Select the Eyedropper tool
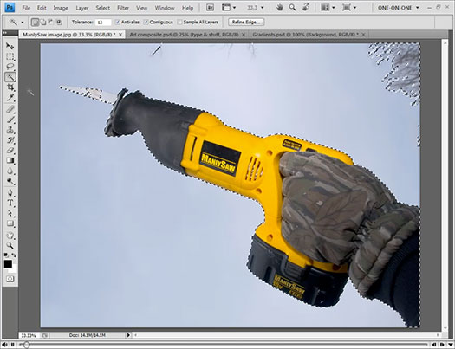This screenshot has height=349, width=455. pos(10,97)
